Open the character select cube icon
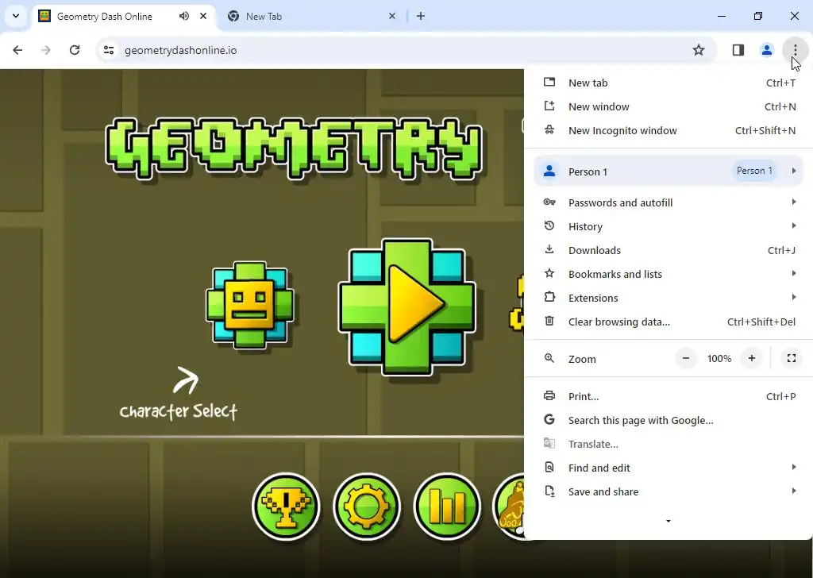The image size is (813, 578). [x=250, y=305]
